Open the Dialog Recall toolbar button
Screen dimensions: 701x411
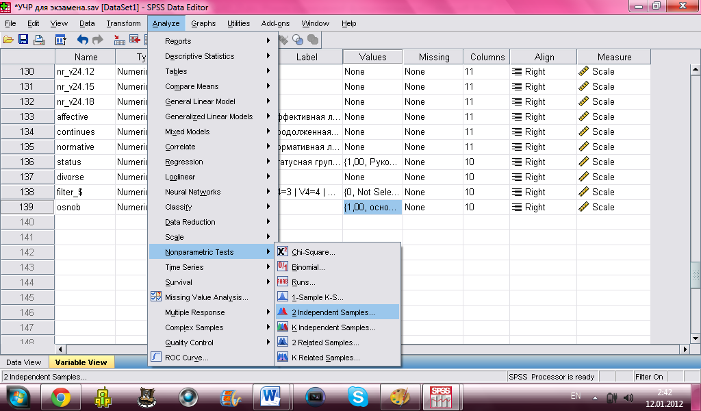[61, 40]
